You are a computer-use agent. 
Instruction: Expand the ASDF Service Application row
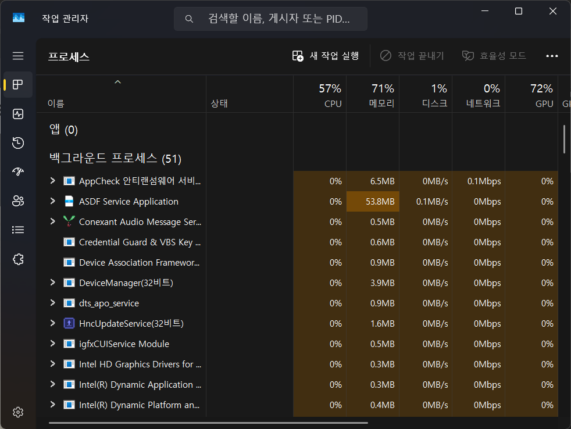[52, 201]
